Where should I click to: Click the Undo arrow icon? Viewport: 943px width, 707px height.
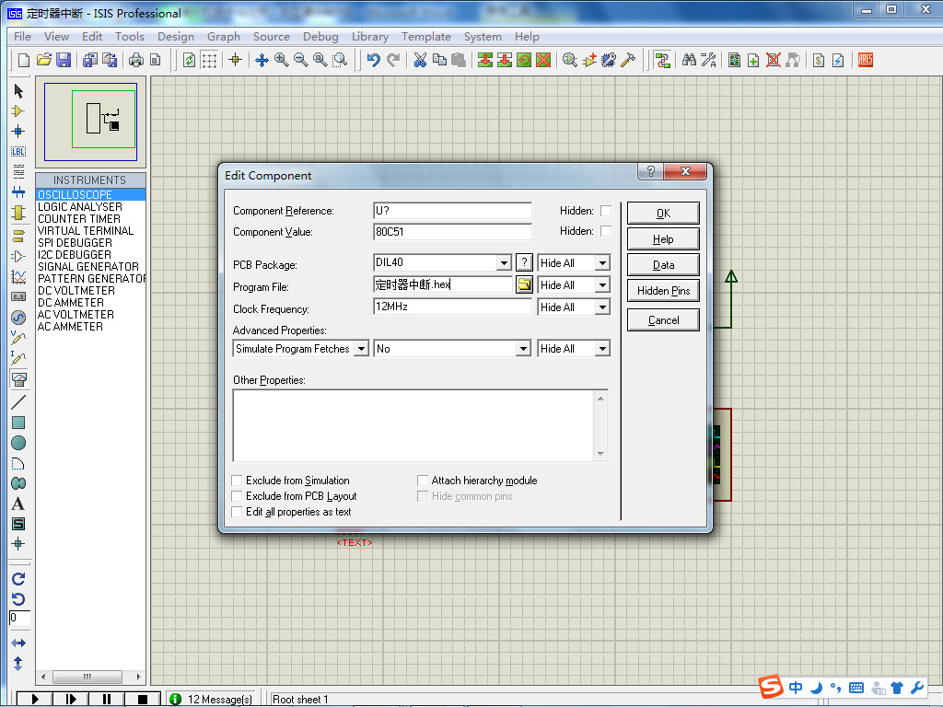pos(373,60)
